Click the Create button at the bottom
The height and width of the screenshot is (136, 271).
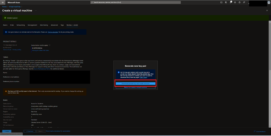[x=7, y=131]
